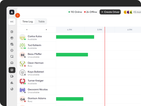Go to next timeline with right arrow
141x106 pixels.
[46, 30]
